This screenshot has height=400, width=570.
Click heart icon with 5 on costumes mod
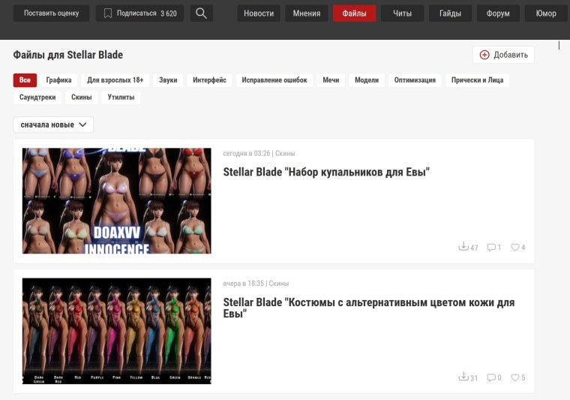pos(515,377)
